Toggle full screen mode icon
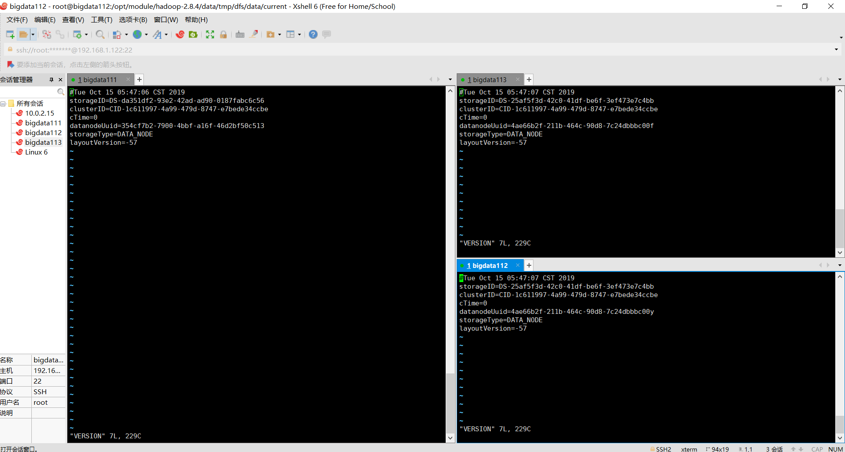The height and width of the screenshot is (452, 845). point(210,34)
